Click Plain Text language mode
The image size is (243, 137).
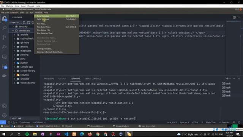(211, 123)
